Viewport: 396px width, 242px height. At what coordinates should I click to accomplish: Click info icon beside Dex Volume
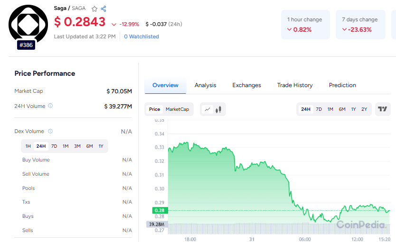(x=50, y=131)
